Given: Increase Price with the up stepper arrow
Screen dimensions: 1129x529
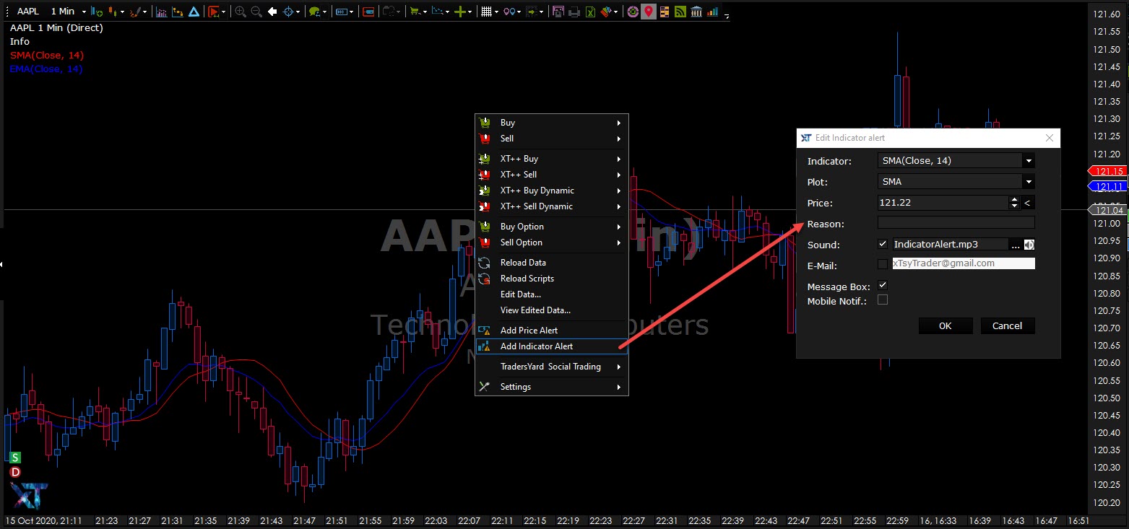Looking at the screenshot, I should [x=1014, y=200].
